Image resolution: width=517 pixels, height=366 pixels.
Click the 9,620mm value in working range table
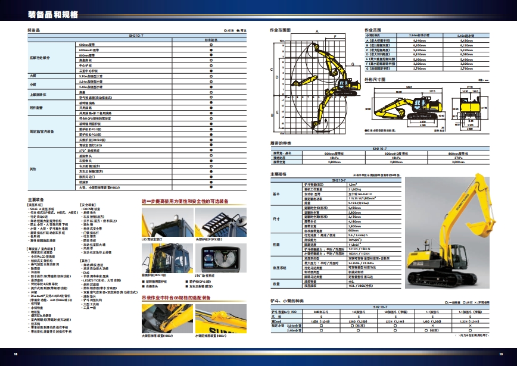click(x=419, y=50)
